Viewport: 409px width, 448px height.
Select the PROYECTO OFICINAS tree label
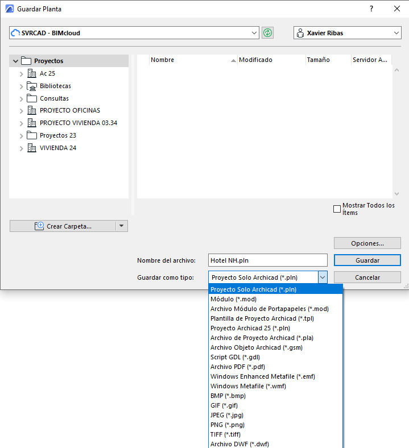(70, 110)
